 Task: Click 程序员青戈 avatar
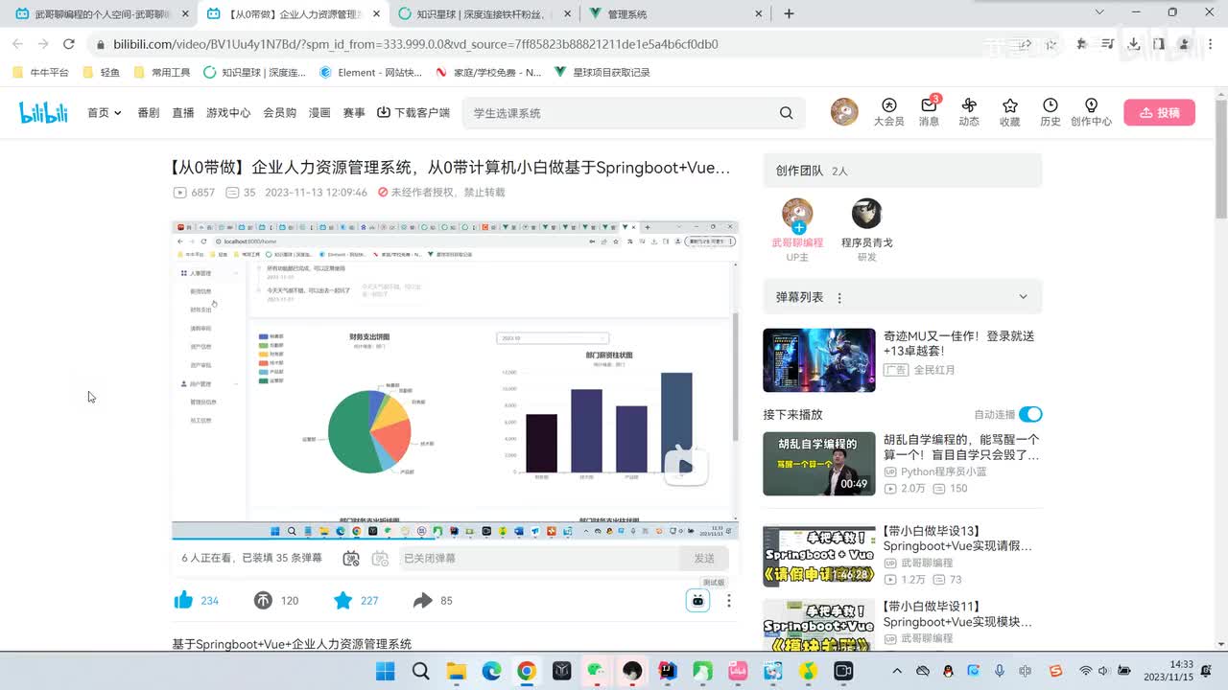click(866, 214)
